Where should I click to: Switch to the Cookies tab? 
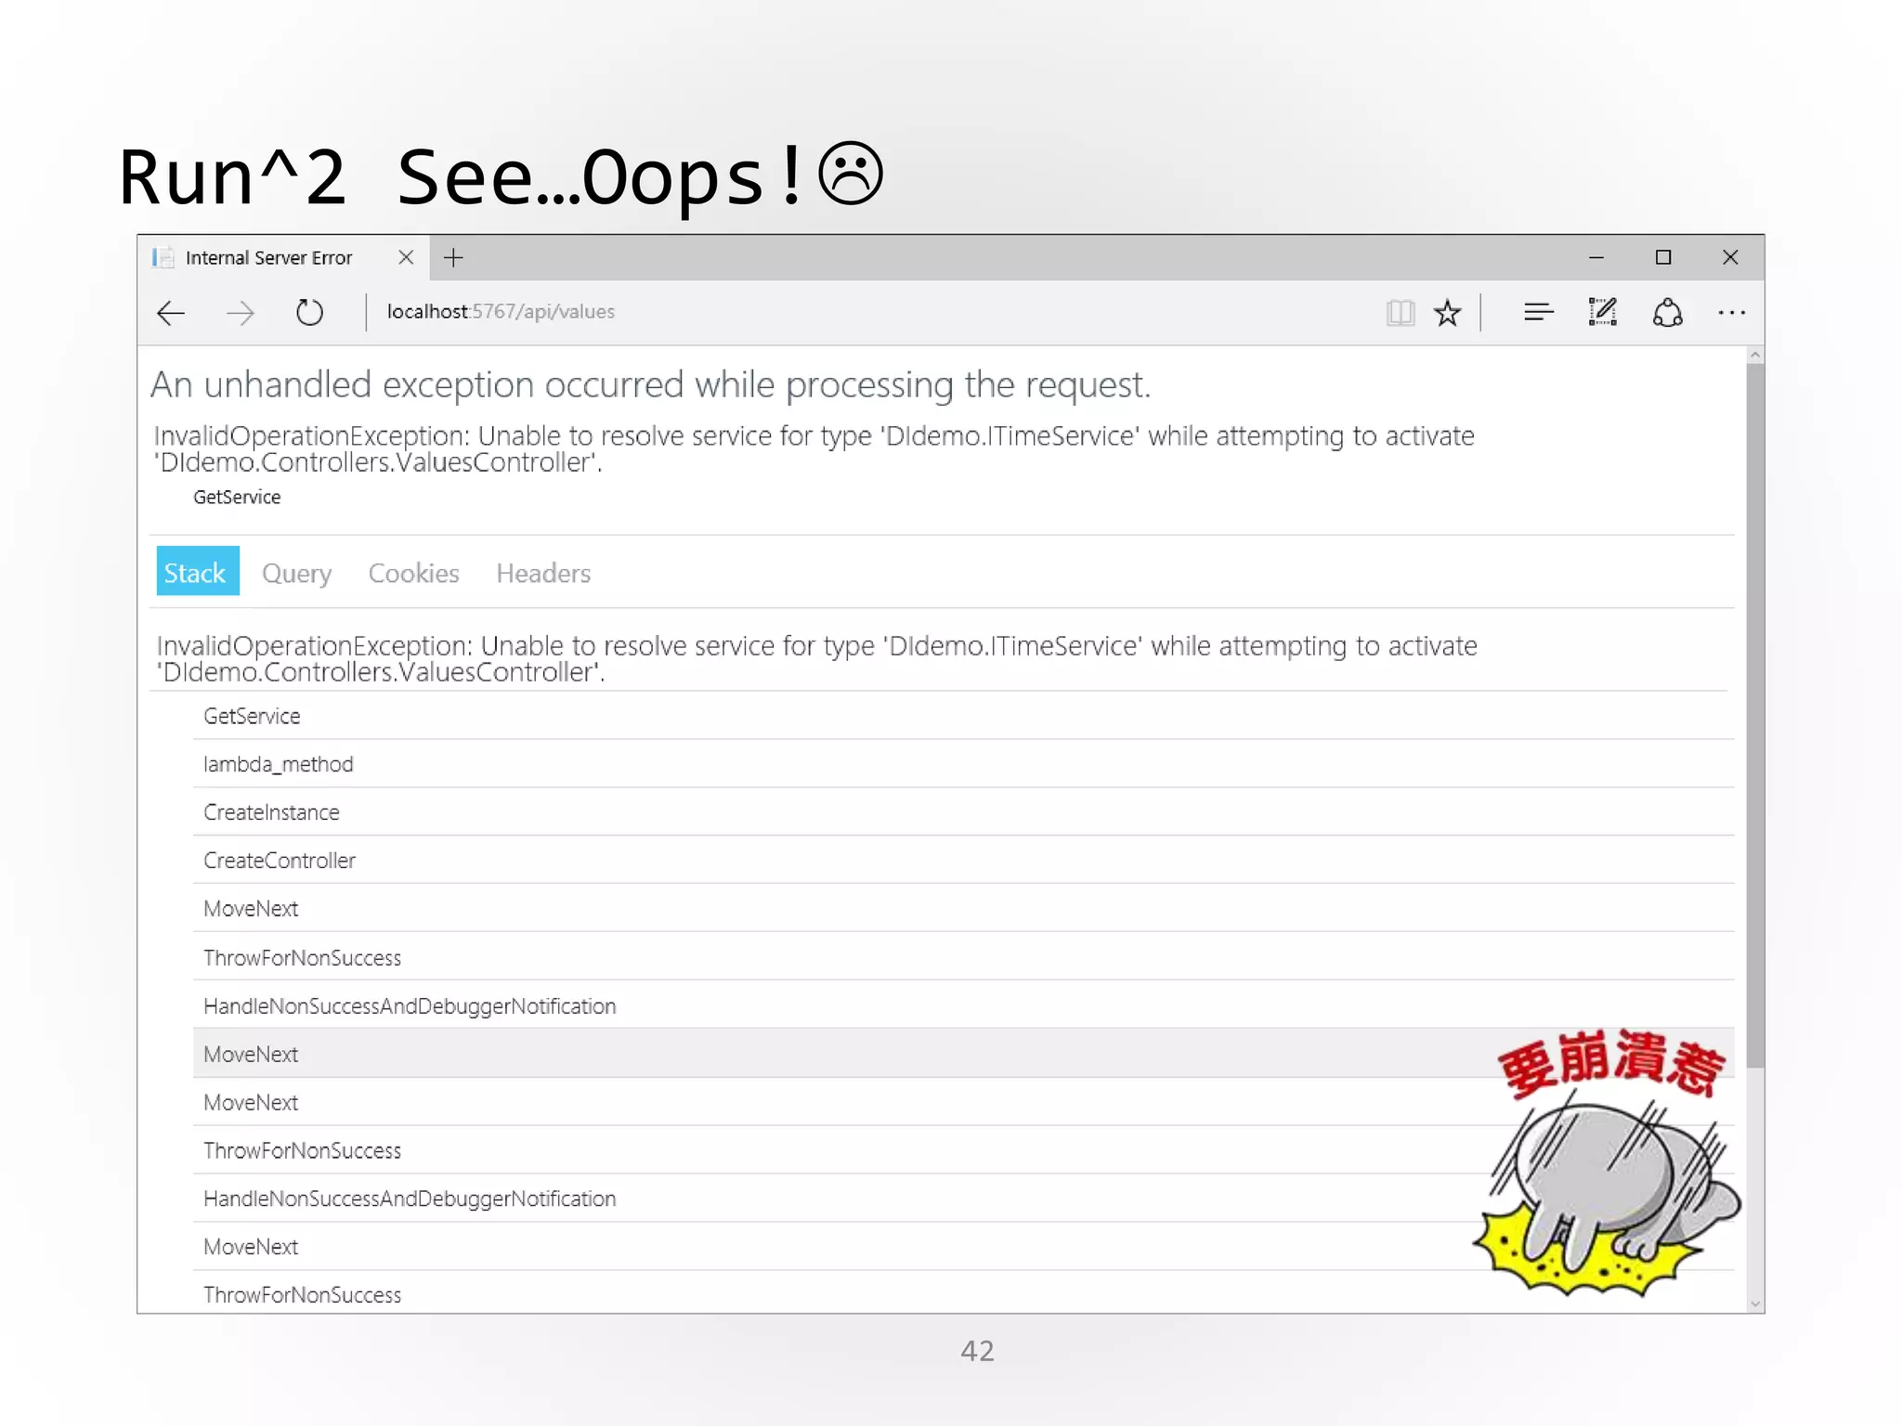tap(413, 574)
